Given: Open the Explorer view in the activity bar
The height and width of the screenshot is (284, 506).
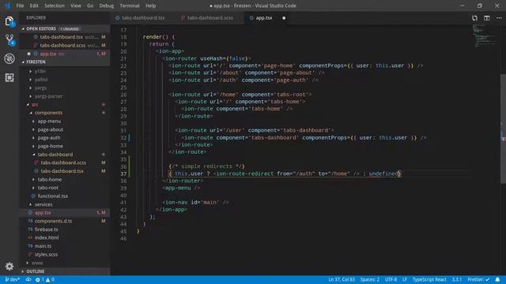Looking at the screenshot, I should 9,21.
